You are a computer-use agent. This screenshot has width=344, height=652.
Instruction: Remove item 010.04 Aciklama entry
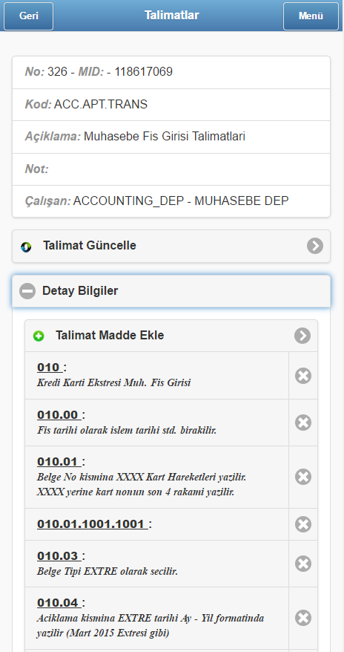pyautogui.click(x=303, y=618)
